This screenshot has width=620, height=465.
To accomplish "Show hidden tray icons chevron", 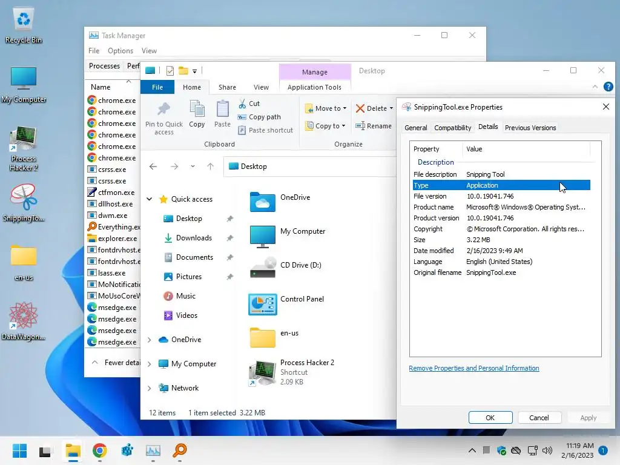I will (472, 450).
